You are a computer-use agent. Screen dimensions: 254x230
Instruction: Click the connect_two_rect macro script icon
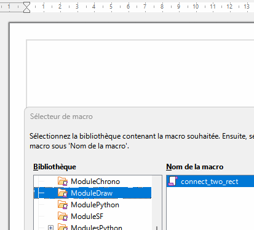tap(173, 182)
